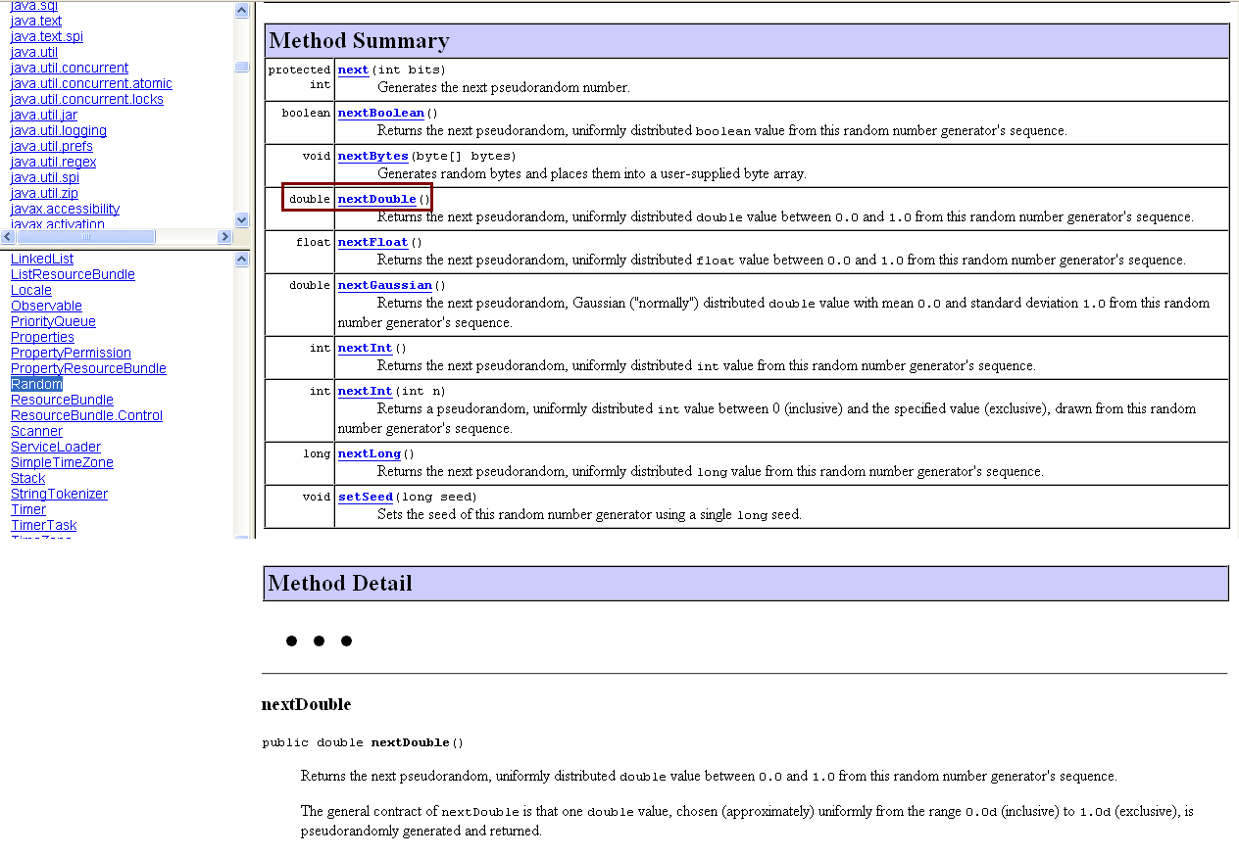Click the package list horizontal scrollbar thumb
The image size is (1239, 856).
86,237
